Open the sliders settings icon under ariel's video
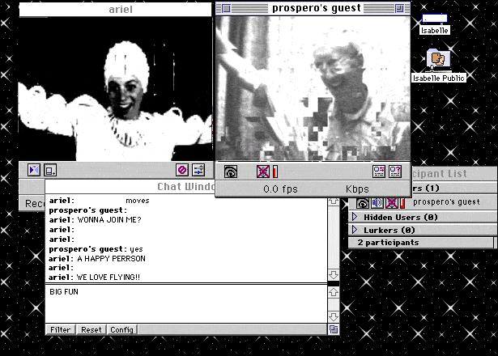 click(x=199, y=170)
